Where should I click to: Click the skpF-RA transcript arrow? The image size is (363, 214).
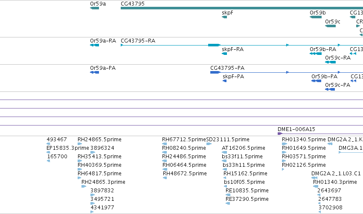[224, 54]
